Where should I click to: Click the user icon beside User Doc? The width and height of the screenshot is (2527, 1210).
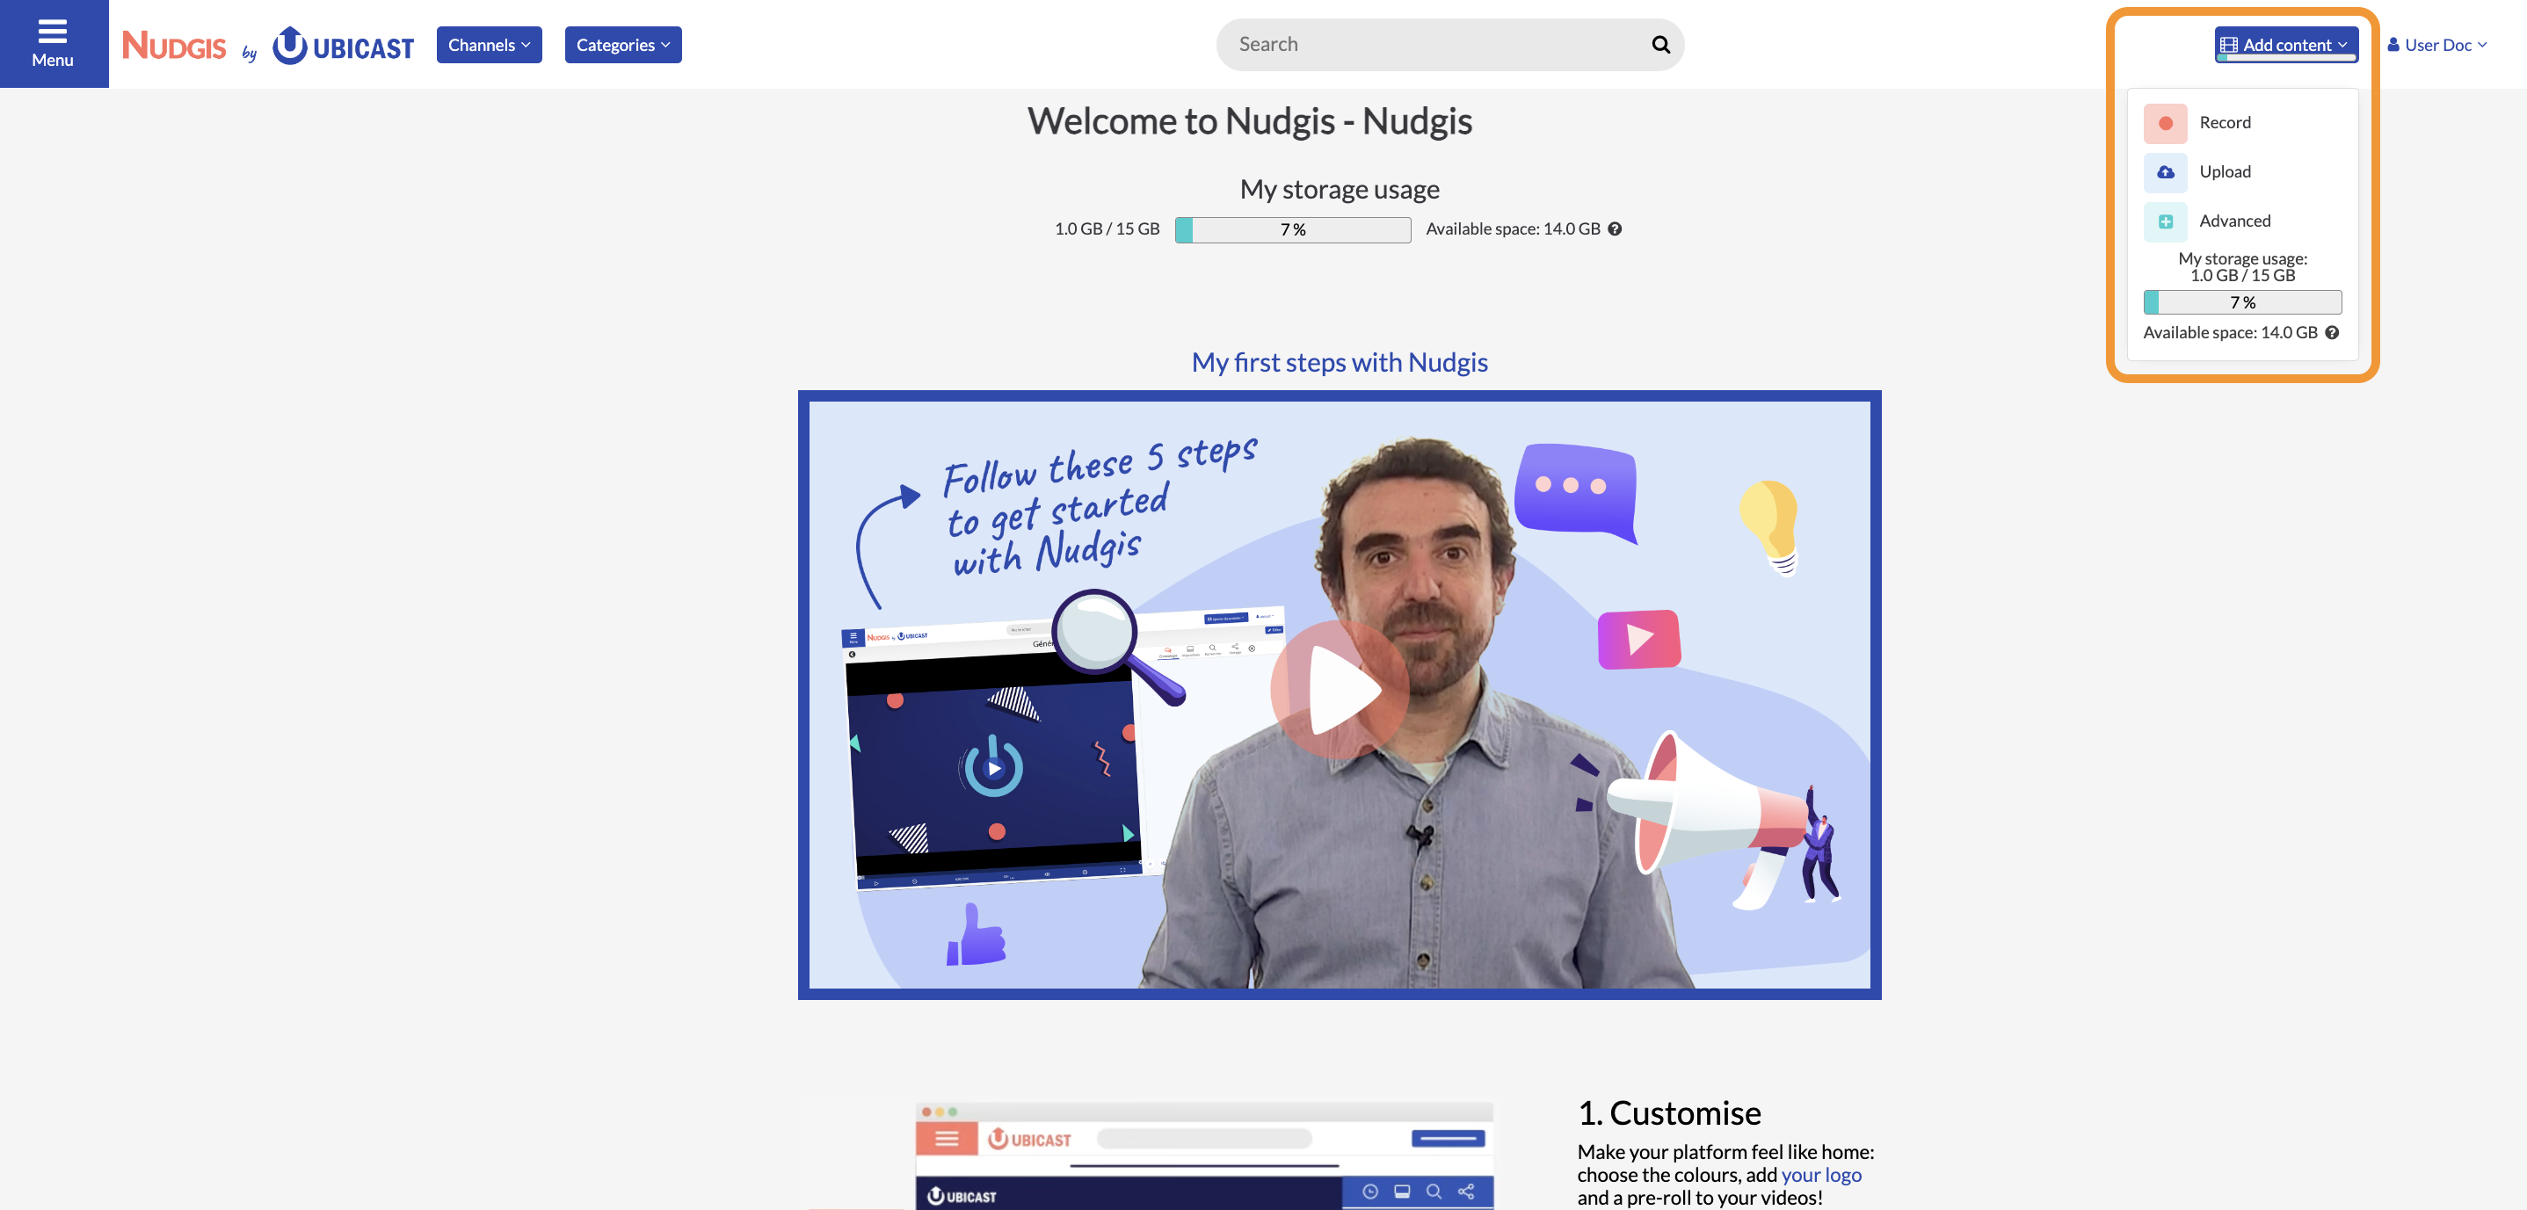click(x=2393, y=44)
